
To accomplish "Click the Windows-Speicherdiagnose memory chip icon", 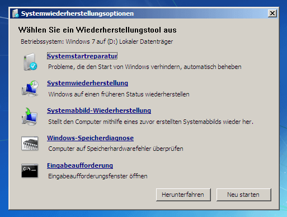I will point(30,144).
